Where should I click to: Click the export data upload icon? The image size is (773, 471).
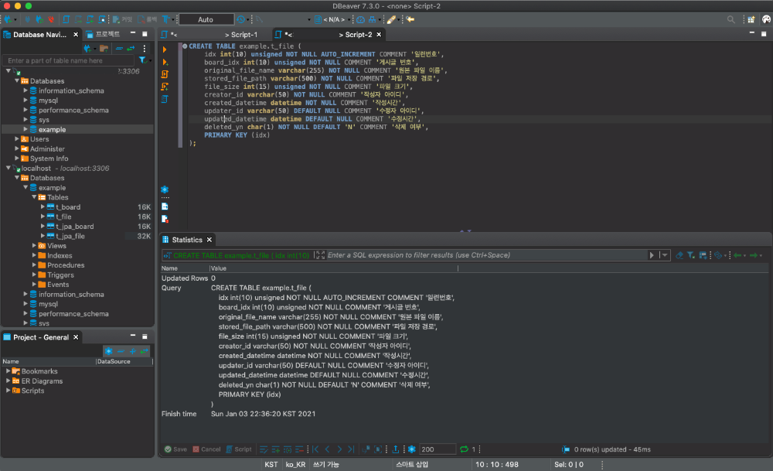tap(395, 449)
